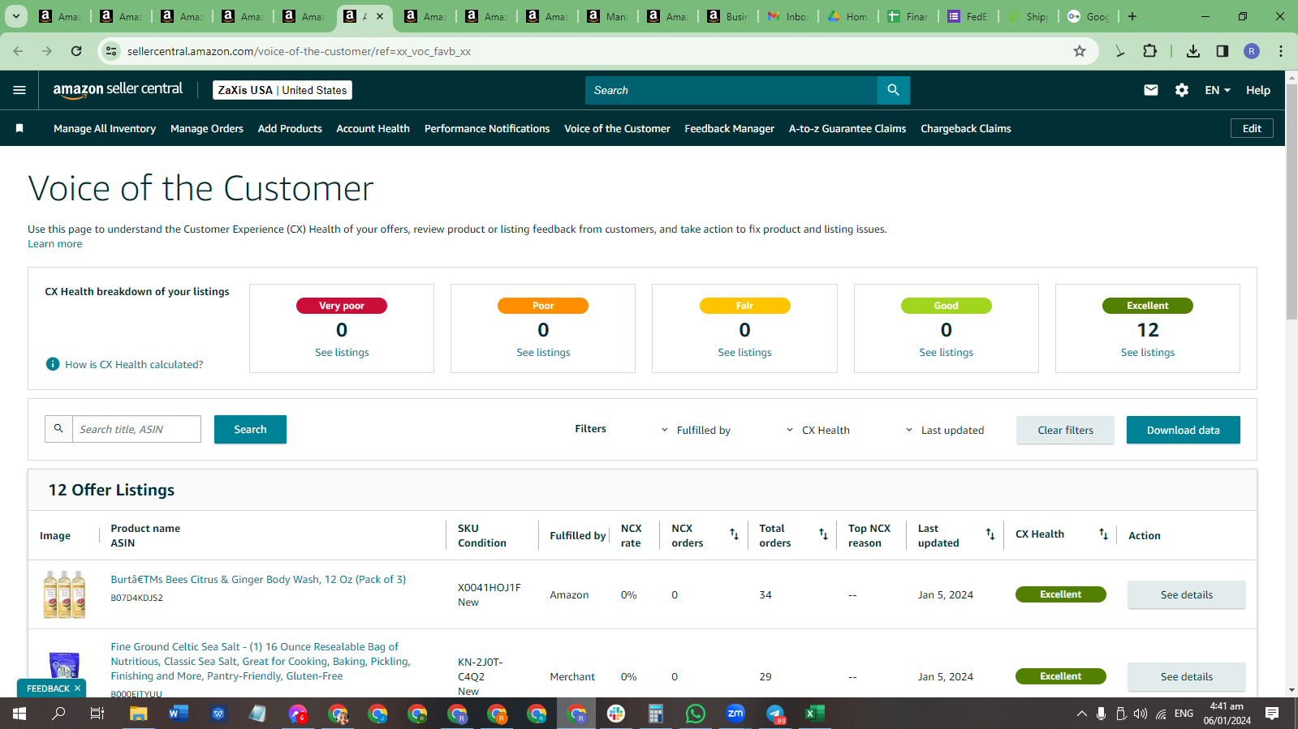Select the SKU text X0041HOJ1F
Image resolution: width=1298 pixels, height=729 pixels.
pyautogui.click(x=489, y=587)
